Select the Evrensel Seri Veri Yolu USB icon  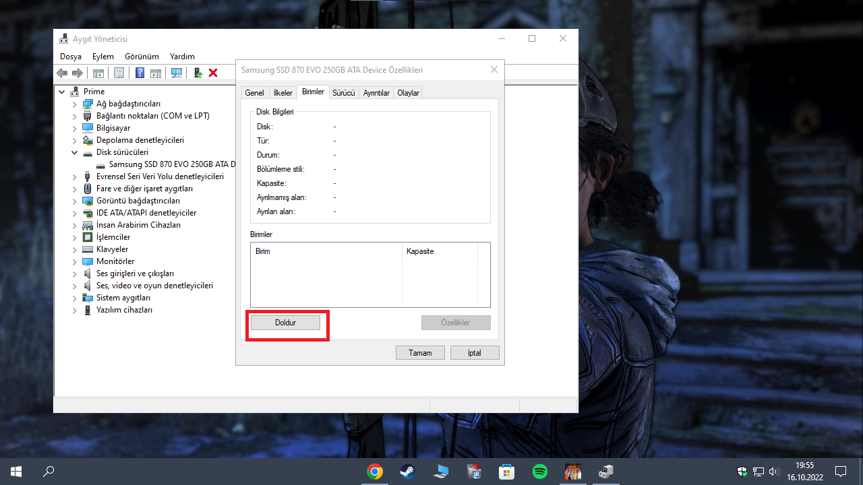click(x=88, y=176)
